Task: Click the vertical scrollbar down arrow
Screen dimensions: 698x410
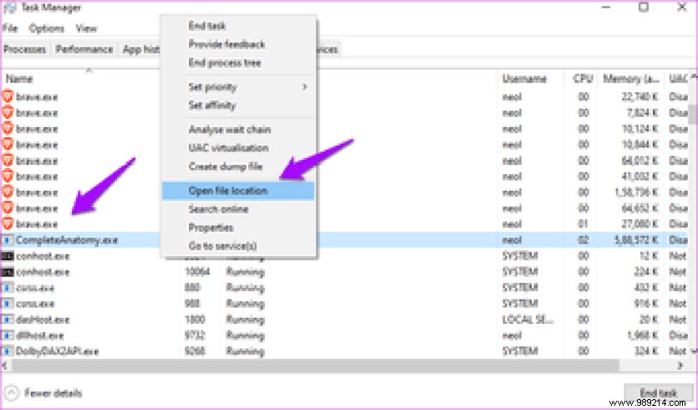Action: tap(694, 351)
